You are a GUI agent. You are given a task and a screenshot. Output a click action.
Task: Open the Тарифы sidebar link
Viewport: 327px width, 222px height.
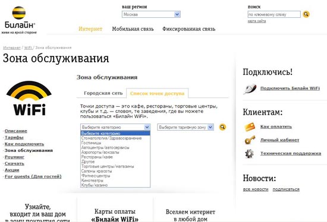pyautogui.click(x=14, y=138)
